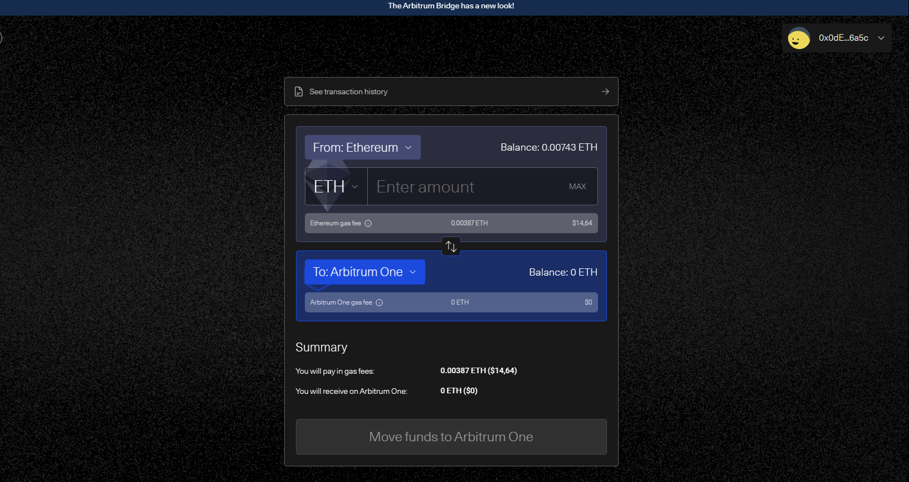Viewport: 909px width, 482px height.
Task: Click the Arbitrum One gas fee info icon
Action: click(379, 302)
